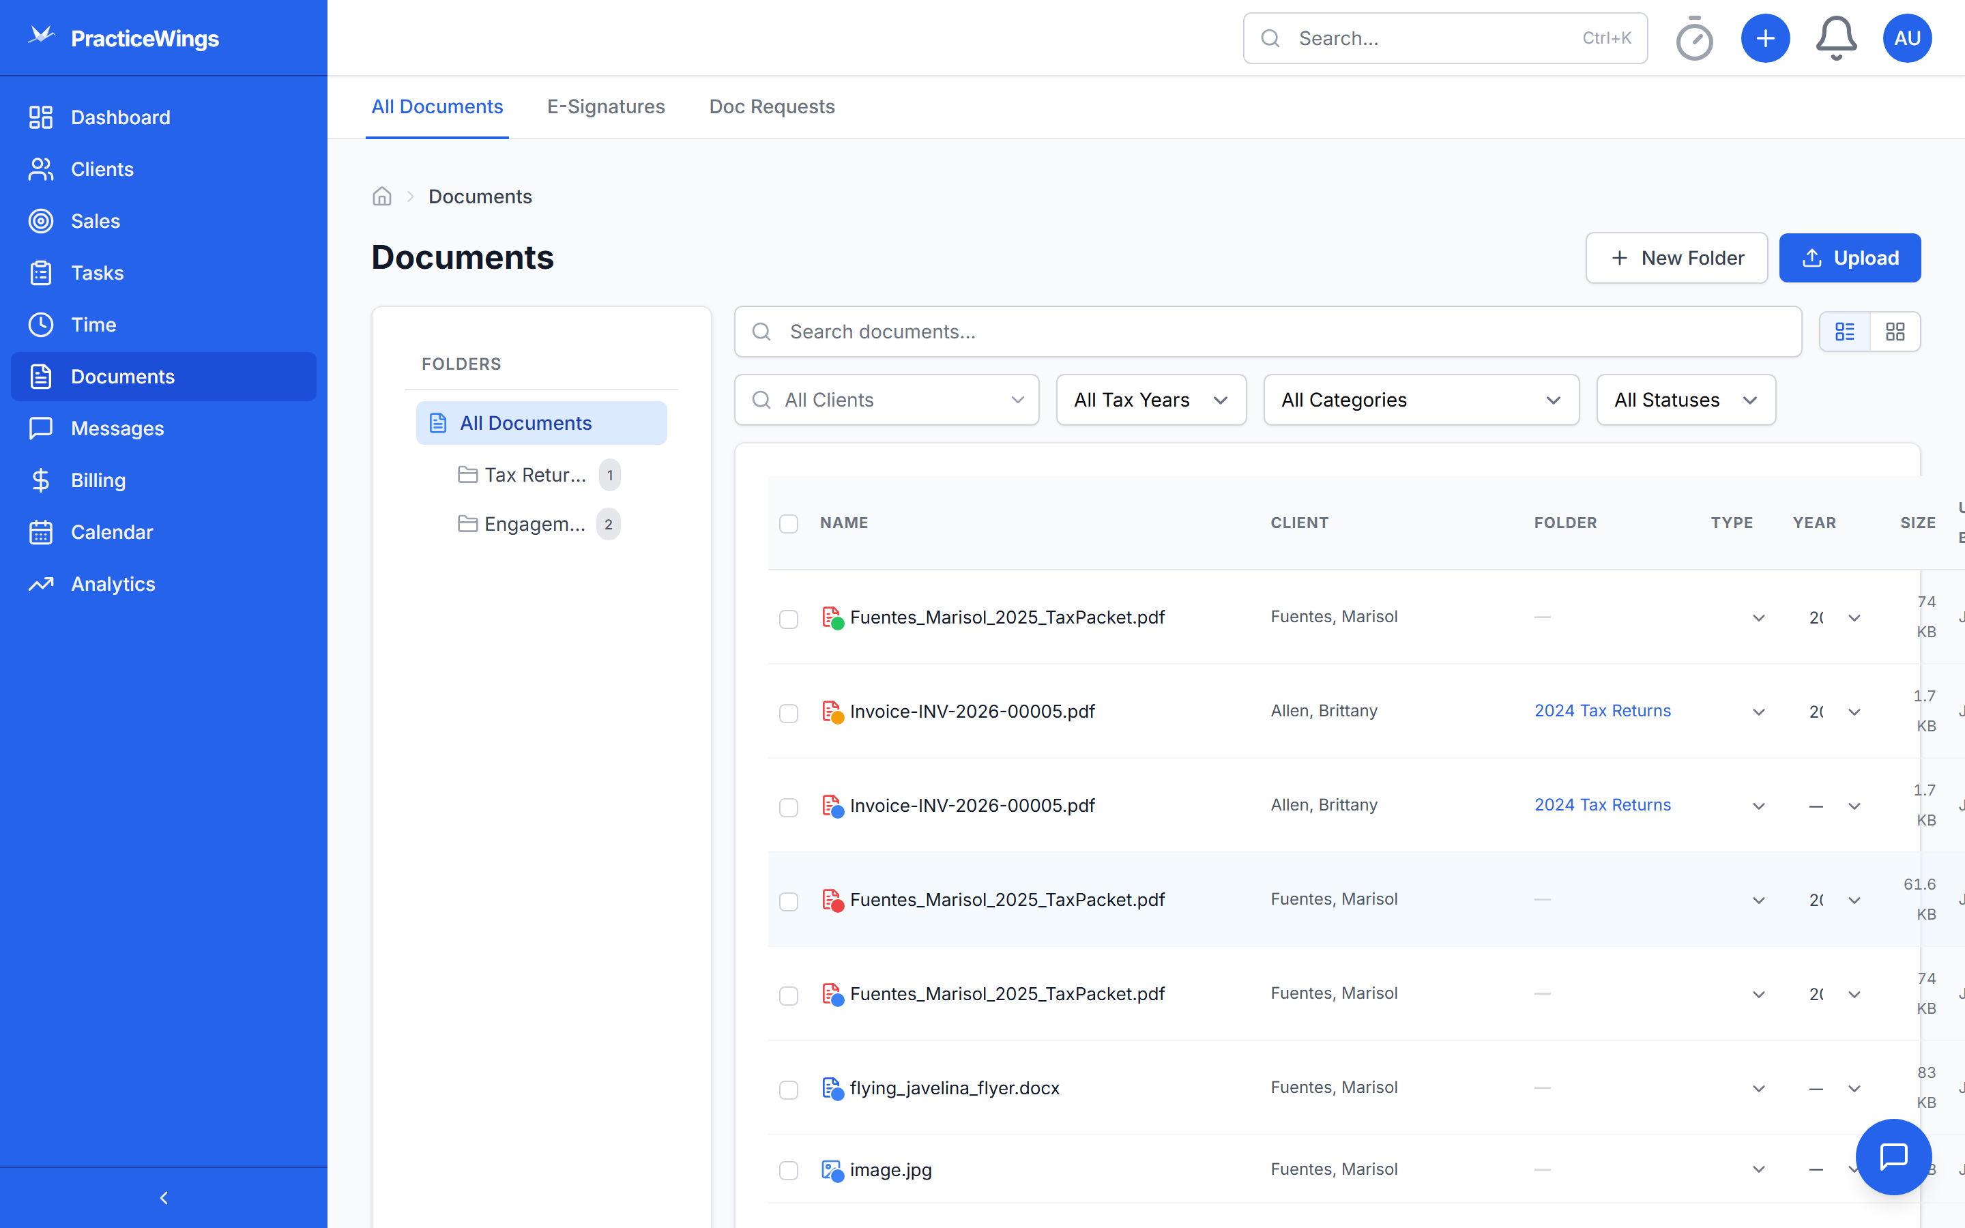1965x1228 pixels.
Task: Open the Time tracking section
Action: tap(163, 325)
